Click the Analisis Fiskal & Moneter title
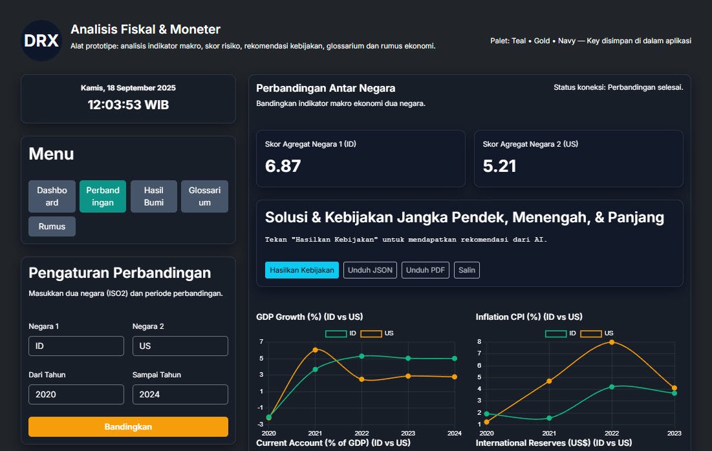The width and height of the screenshot is (712, 451). tap(146, 30)
